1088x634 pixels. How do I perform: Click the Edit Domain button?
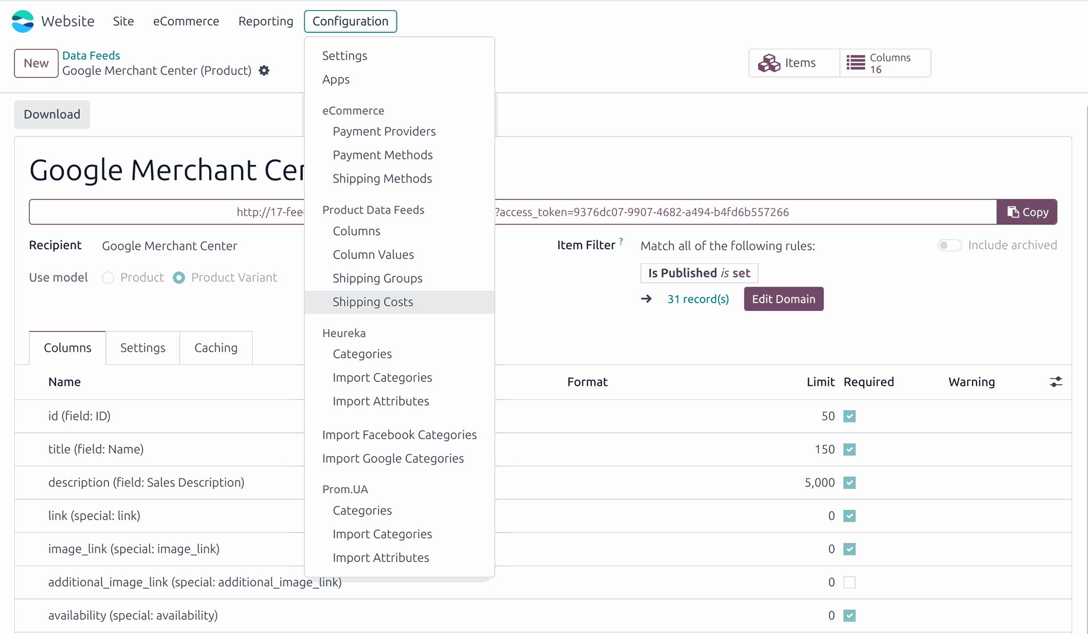point(784,299)
